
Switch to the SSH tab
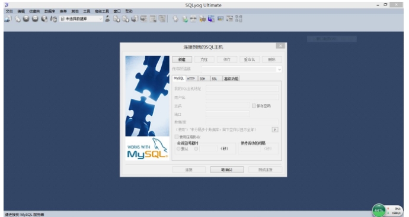[x=202, y=79]
